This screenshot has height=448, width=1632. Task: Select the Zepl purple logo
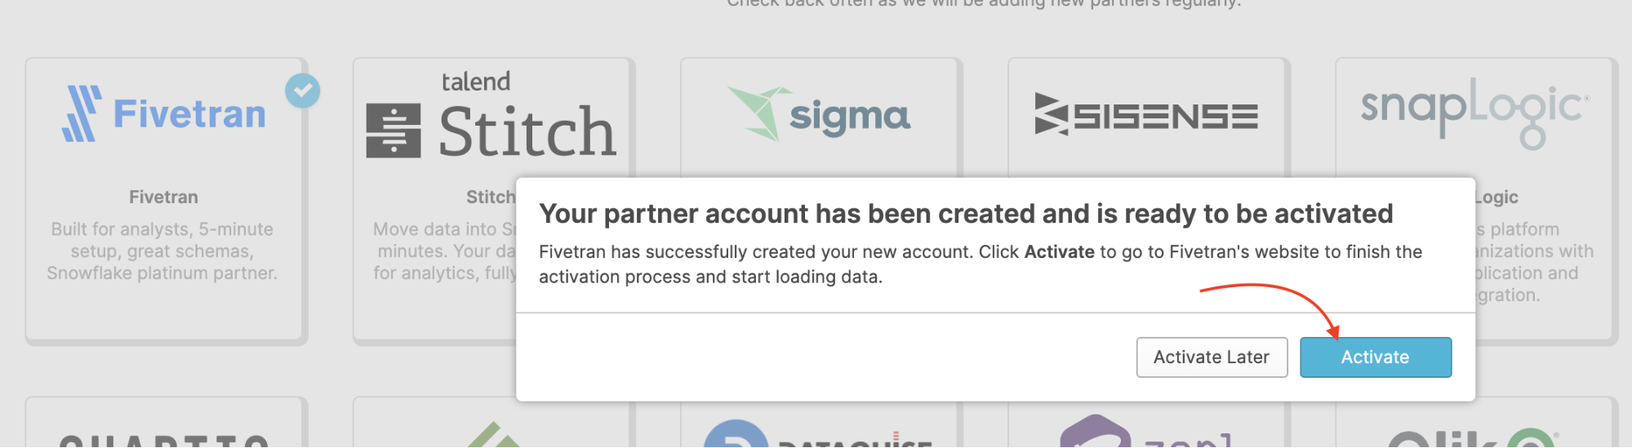pyautogui.click(x=1094, y=434)
